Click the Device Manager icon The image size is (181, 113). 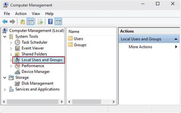pyautogui.click(x=17, y=72)
